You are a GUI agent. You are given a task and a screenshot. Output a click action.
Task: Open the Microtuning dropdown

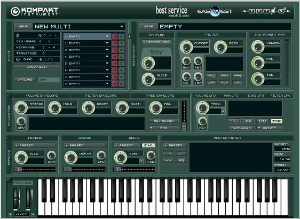[x=156, y=42]
